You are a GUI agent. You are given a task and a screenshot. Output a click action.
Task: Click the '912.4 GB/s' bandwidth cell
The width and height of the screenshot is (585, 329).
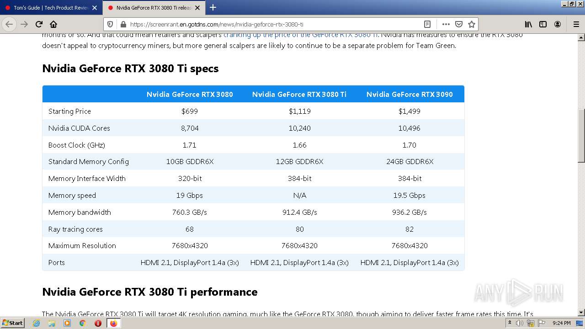(x=300, y=212)
